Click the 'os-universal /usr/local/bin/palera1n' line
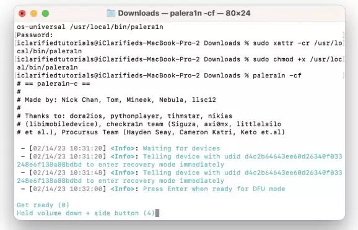358x230 pixels. tap(90, 27)
